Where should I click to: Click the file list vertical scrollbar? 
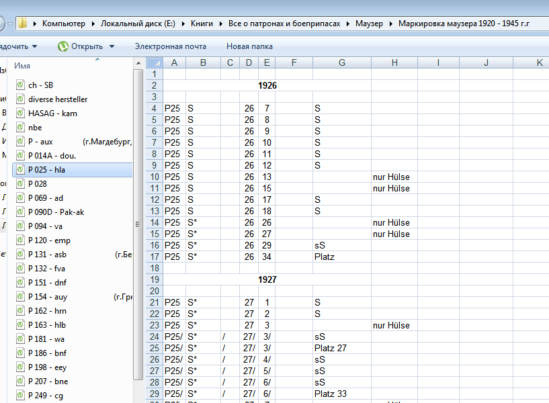(x=138, y=201)
